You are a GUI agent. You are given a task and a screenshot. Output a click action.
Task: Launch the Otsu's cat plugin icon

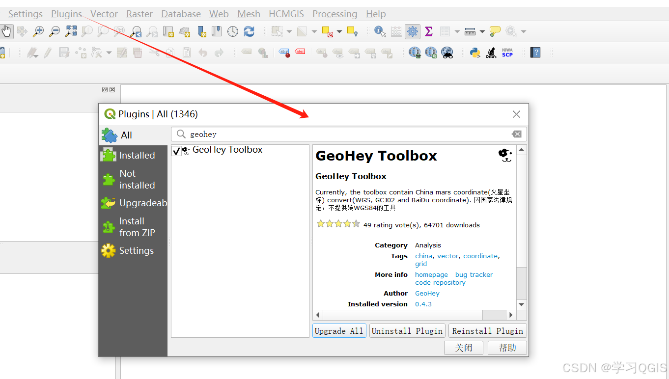(491, 52)
